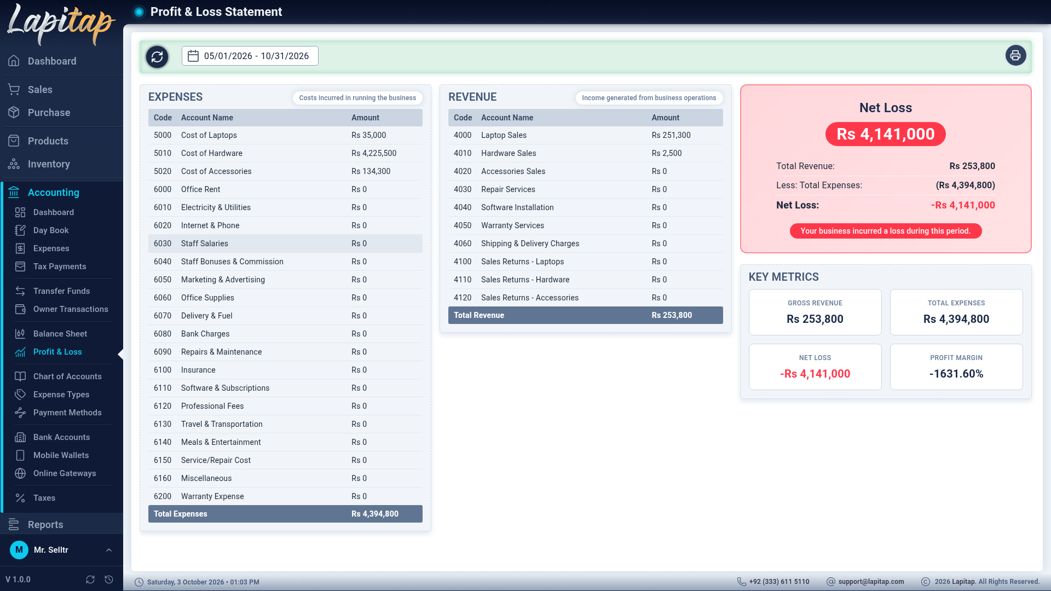Image resolution: width=1051 pixels, height=591 pixels.
Task: Select the Cost of Hardware expense row
Action: (x=285, y=153)
